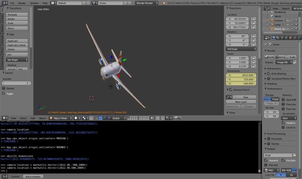Disable the Anti-Aliasing checkbox
The image size is (302, 179).
[x=269, y=73]
